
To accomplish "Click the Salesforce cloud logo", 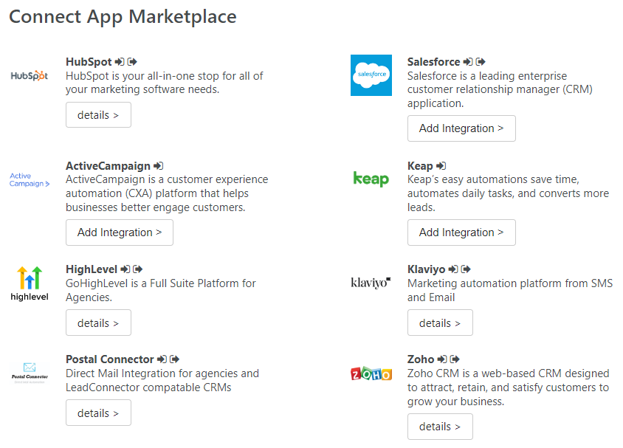I will click(371, 75).
